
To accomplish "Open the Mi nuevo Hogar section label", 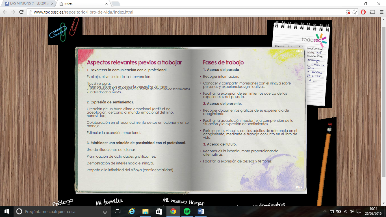I will tap(183, 202).
